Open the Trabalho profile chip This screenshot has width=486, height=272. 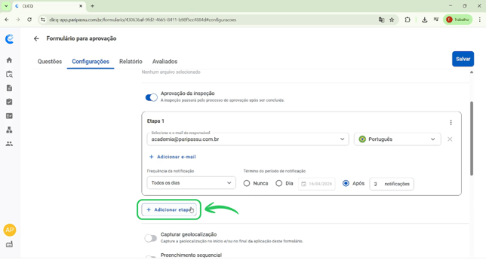pos(458,20)
